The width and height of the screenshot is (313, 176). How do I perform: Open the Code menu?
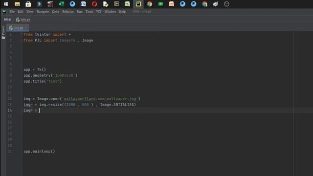click(55, 12)
